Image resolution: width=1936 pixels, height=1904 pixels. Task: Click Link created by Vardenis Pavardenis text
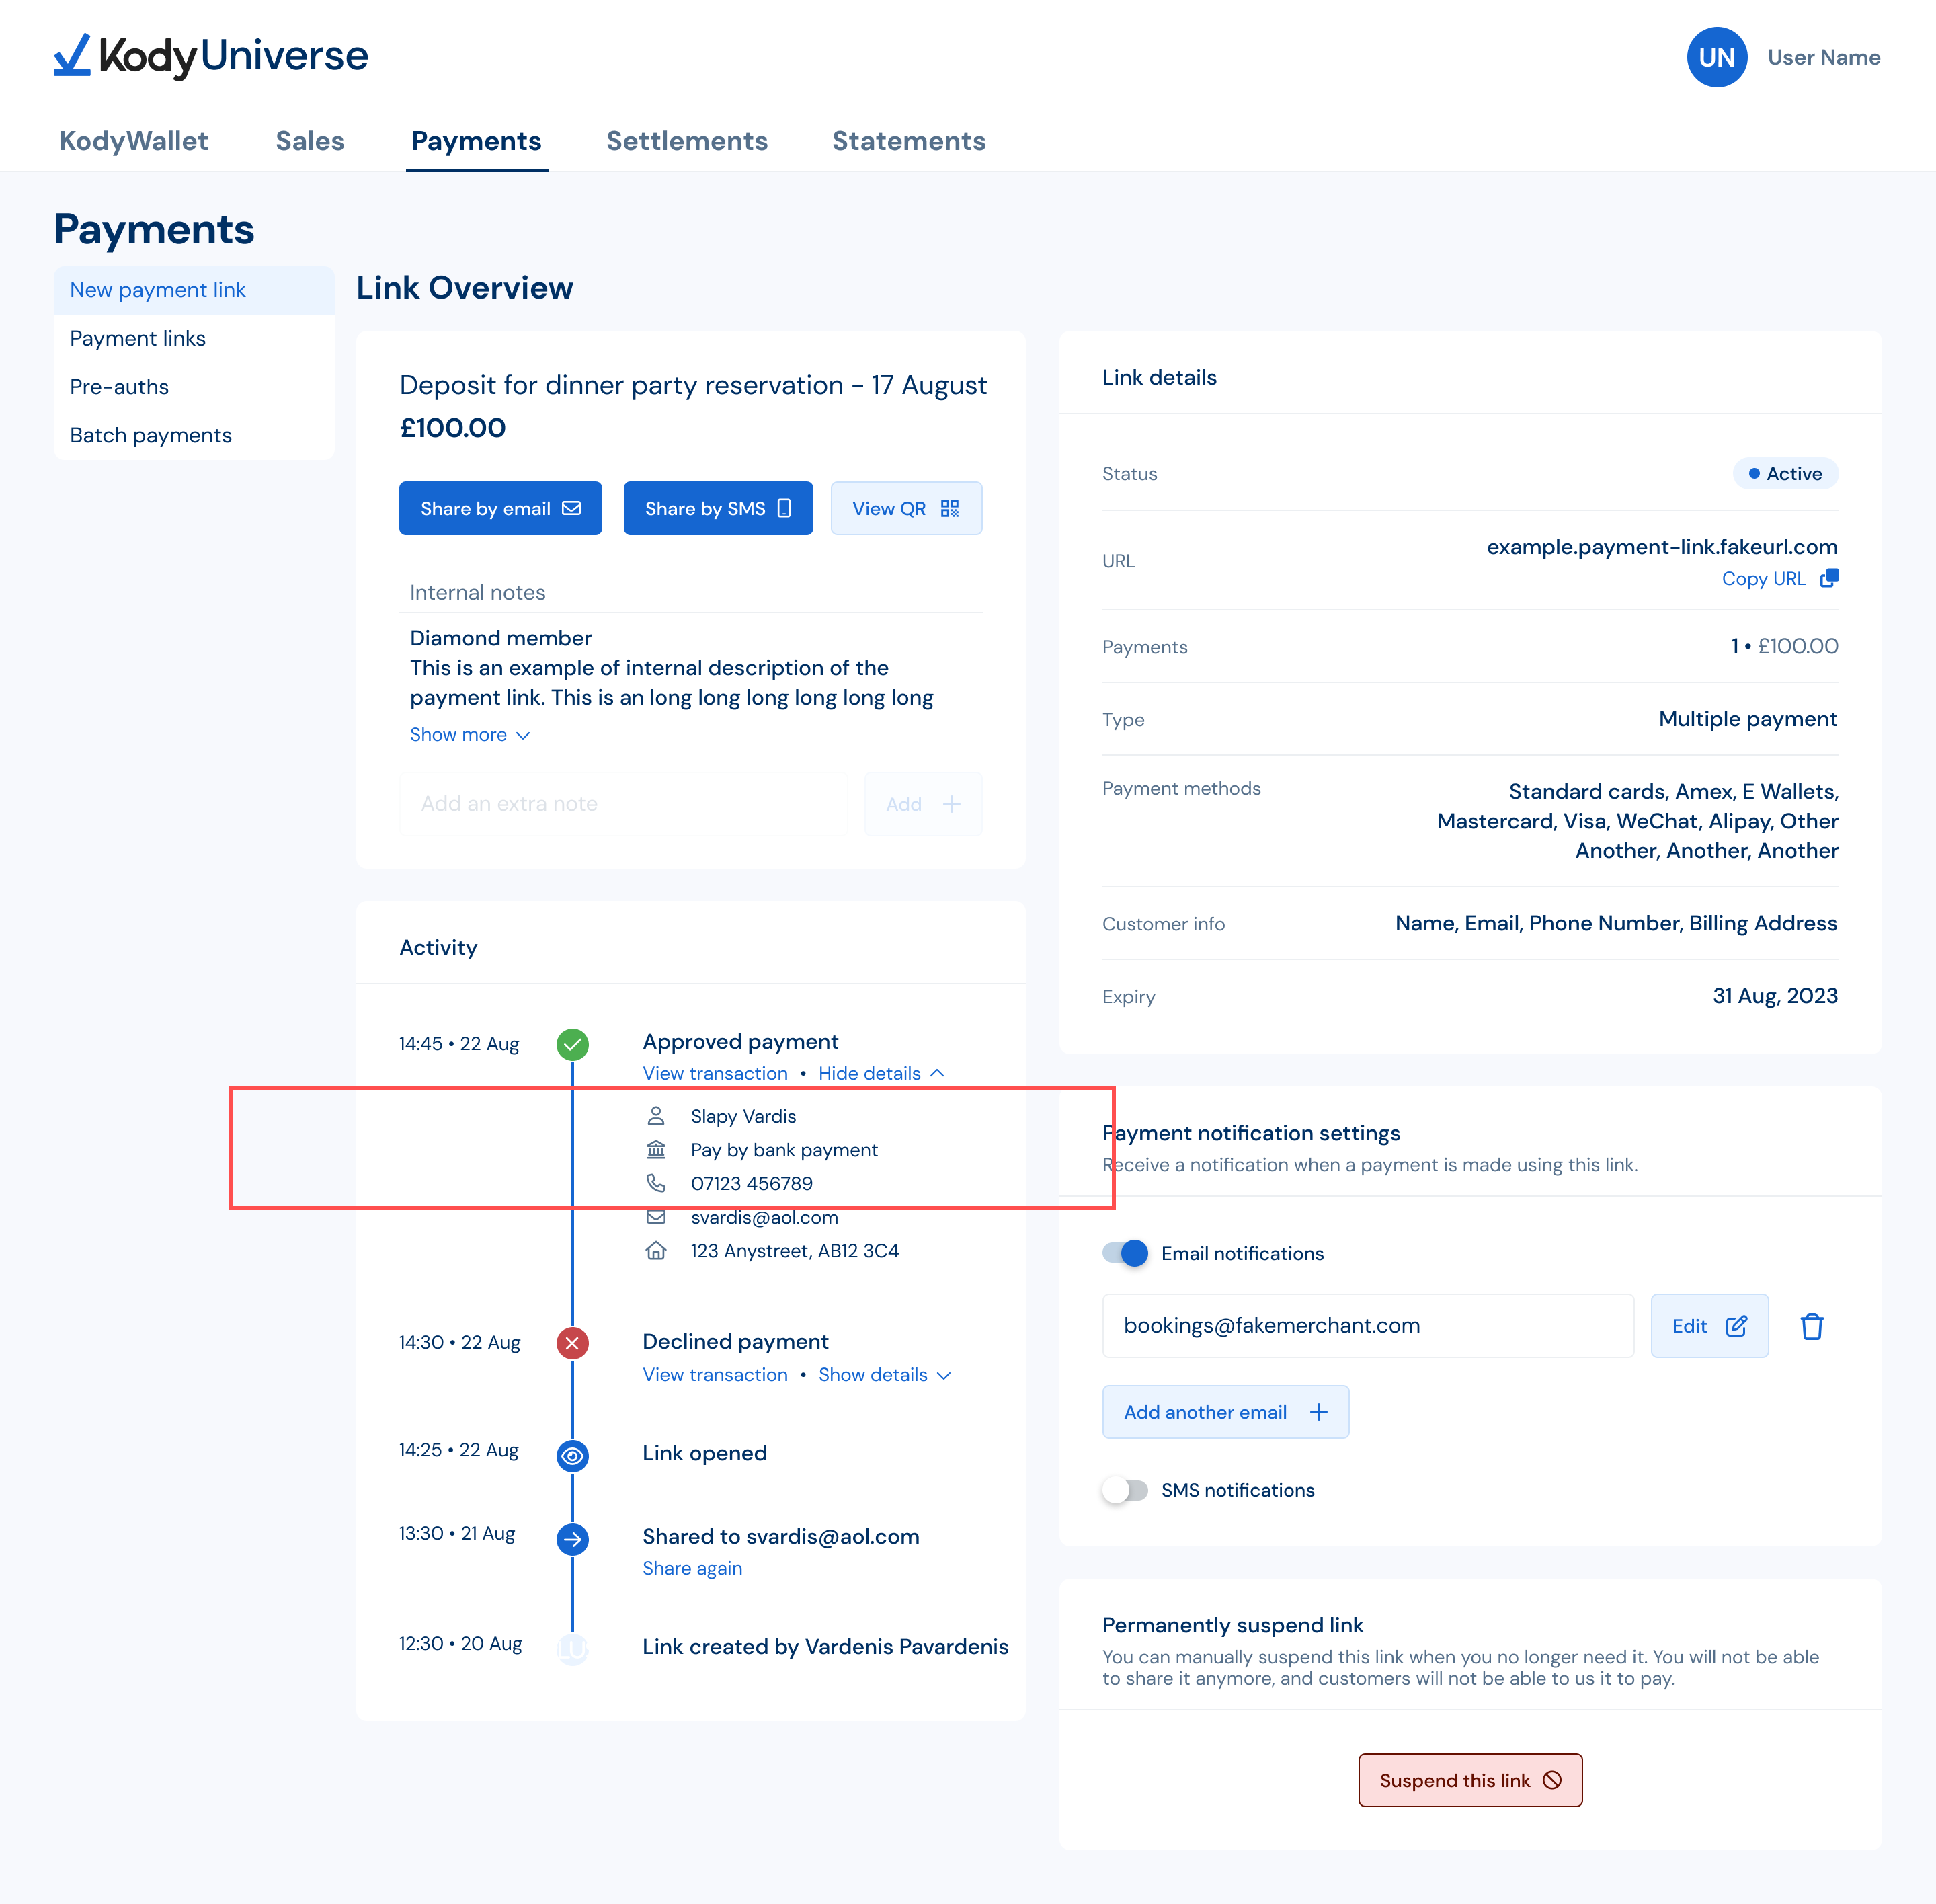(x=825, y=1647)
